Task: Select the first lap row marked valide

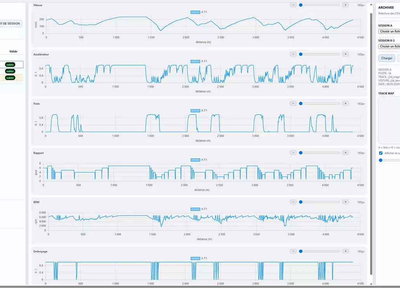Action: click(10, 65)
